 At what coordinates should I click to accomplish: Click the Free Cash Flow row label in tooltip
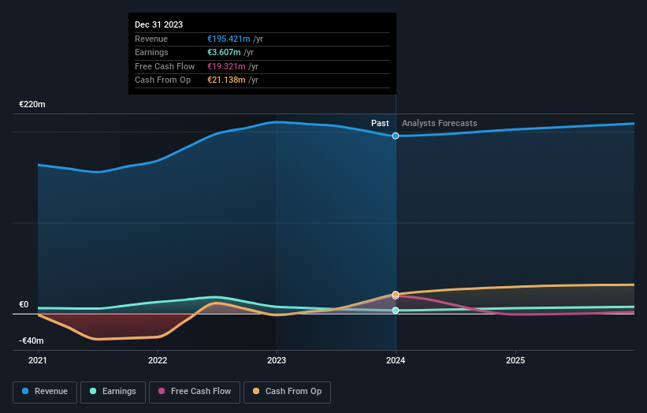165,66
